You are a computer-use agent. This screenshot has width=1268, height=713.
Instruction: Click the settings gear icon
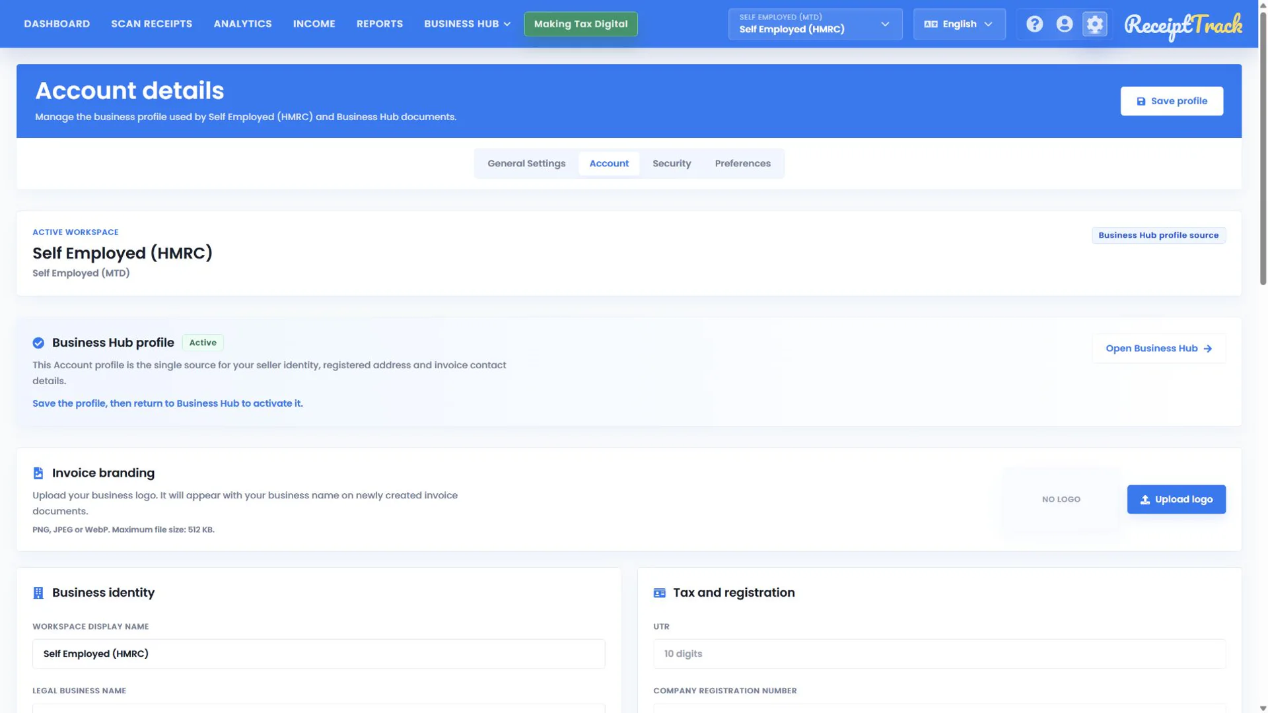point(1095,24)
